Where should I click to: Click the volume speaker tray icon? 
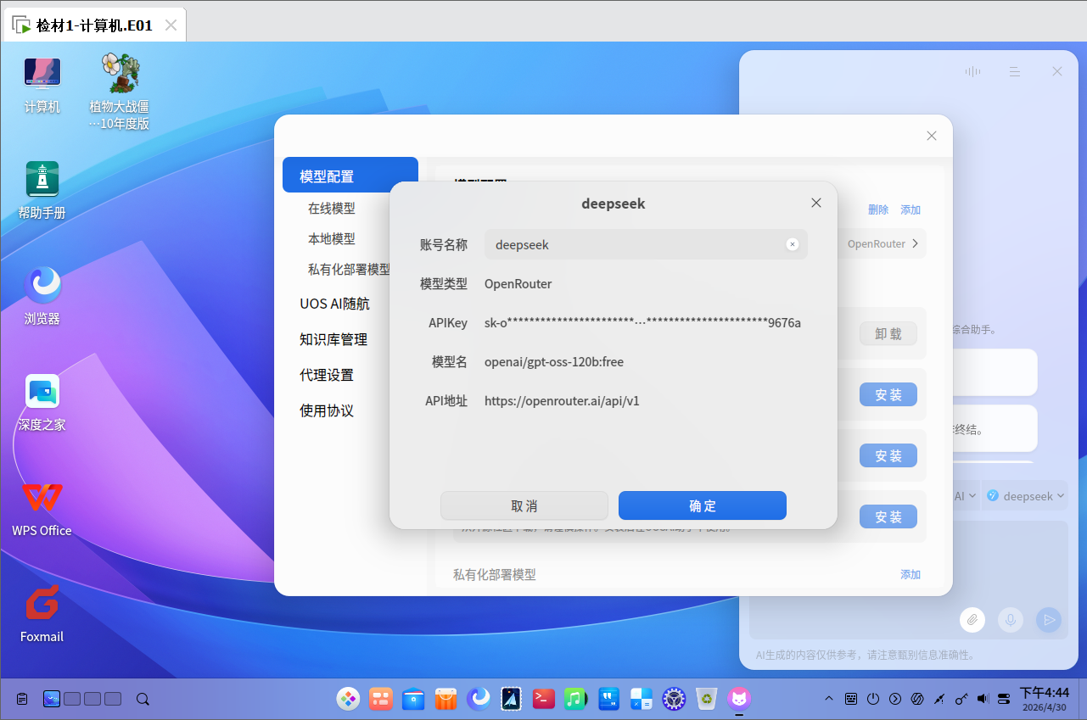(x=983, y=700)
